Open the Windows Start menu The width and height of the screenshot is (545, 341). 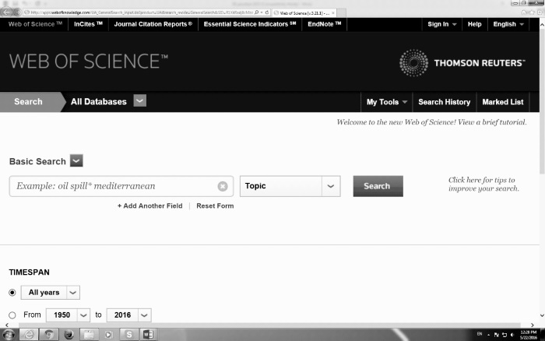coord(9,334)
